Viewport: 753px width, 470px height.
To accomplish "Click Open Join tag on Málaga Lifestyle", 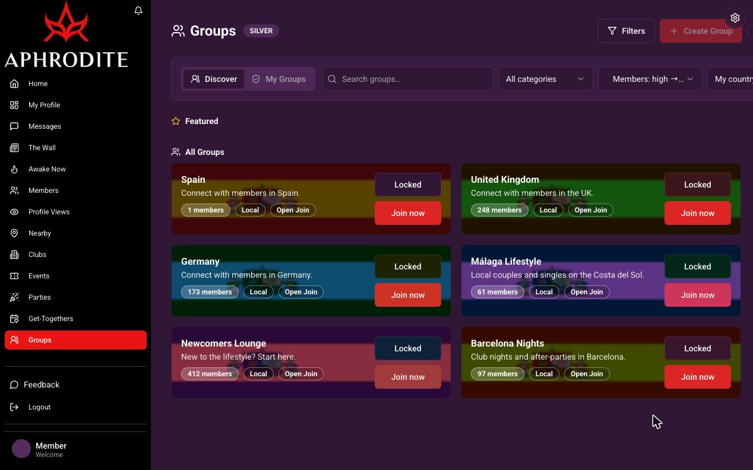I will point(587,292).
